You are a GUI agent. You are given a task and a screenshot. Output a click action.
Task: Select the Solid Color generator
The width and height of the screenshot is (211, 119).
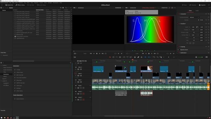(x=19, y=86)
